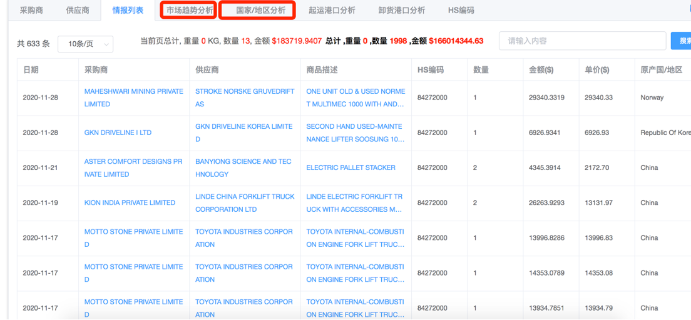Click the blue 搜索 button

pyautogui.click(x=682, y=41)
